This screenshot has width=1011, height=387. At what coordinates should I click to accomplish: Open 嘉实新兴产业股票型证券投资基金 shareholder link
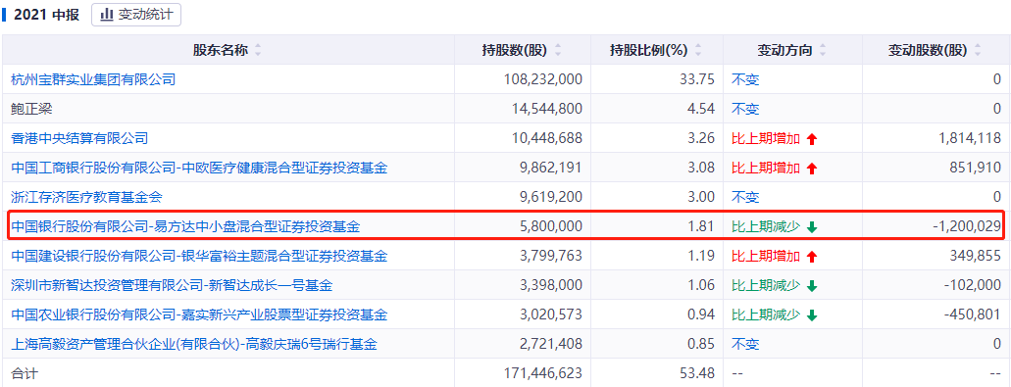[199, 314]
